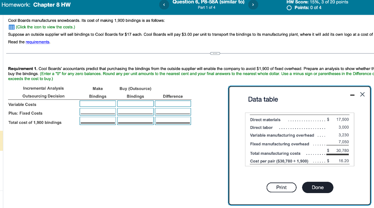Click the 'Buy (Outsource)' column header
The width and height of the screenshot is (374, 208).
(135, 89)
